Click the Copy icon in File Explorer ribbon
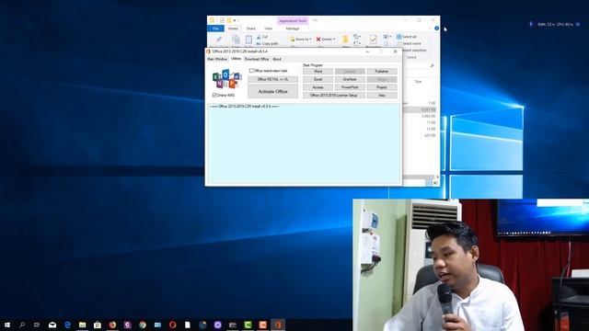 (236, 40)
